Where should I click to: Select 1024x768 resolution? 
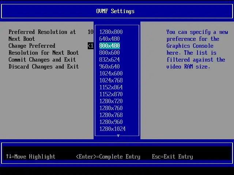tap(111, 80)
